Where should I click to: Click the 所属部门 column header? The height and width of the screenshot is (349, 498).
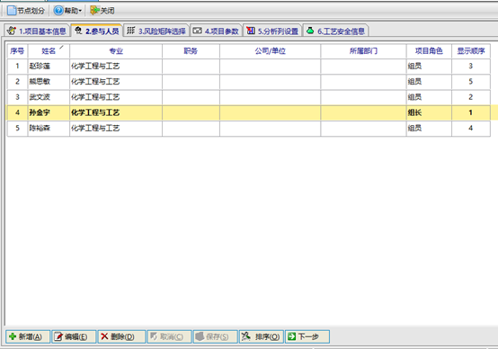click(364, 51)
